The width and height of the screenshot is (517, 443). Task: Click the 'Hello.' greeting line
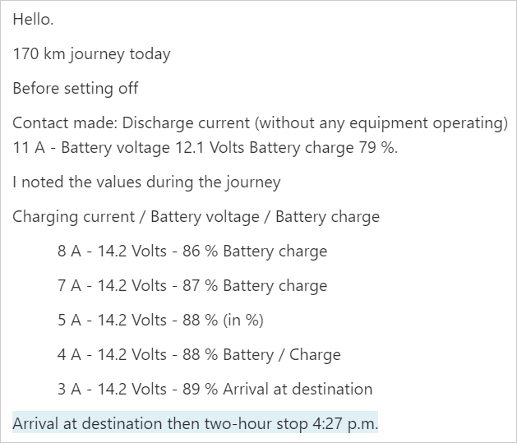[x=33, y=20]
